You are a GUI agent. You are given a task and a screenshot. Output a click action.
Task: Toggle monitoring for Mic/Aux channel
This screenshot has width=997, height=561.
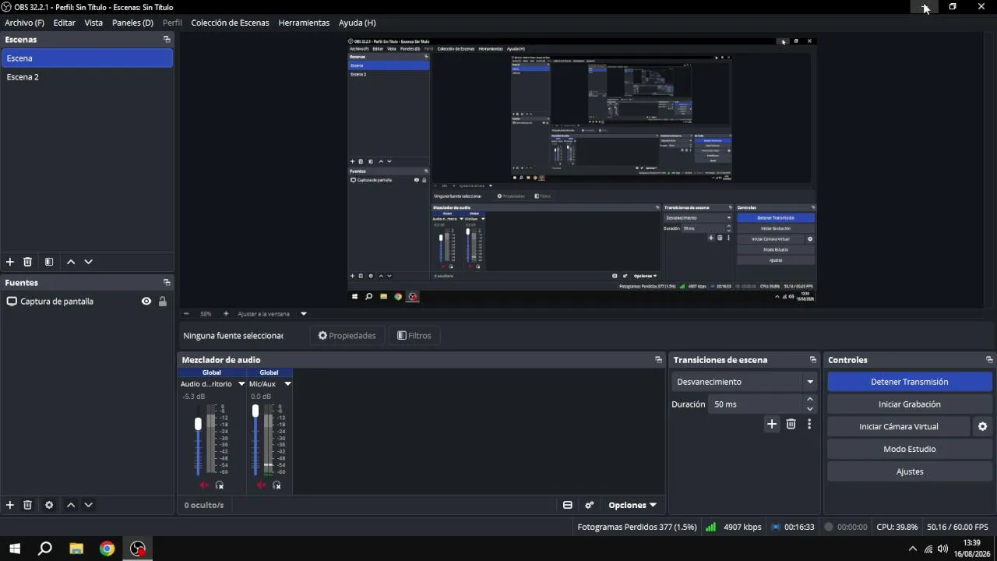277,485
